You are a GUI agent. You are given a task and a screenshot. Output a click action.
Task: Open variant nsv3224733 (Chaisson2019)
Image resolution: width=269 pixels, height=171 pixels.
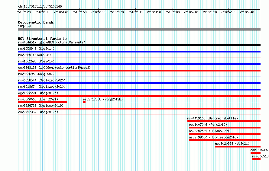(41, 106)
